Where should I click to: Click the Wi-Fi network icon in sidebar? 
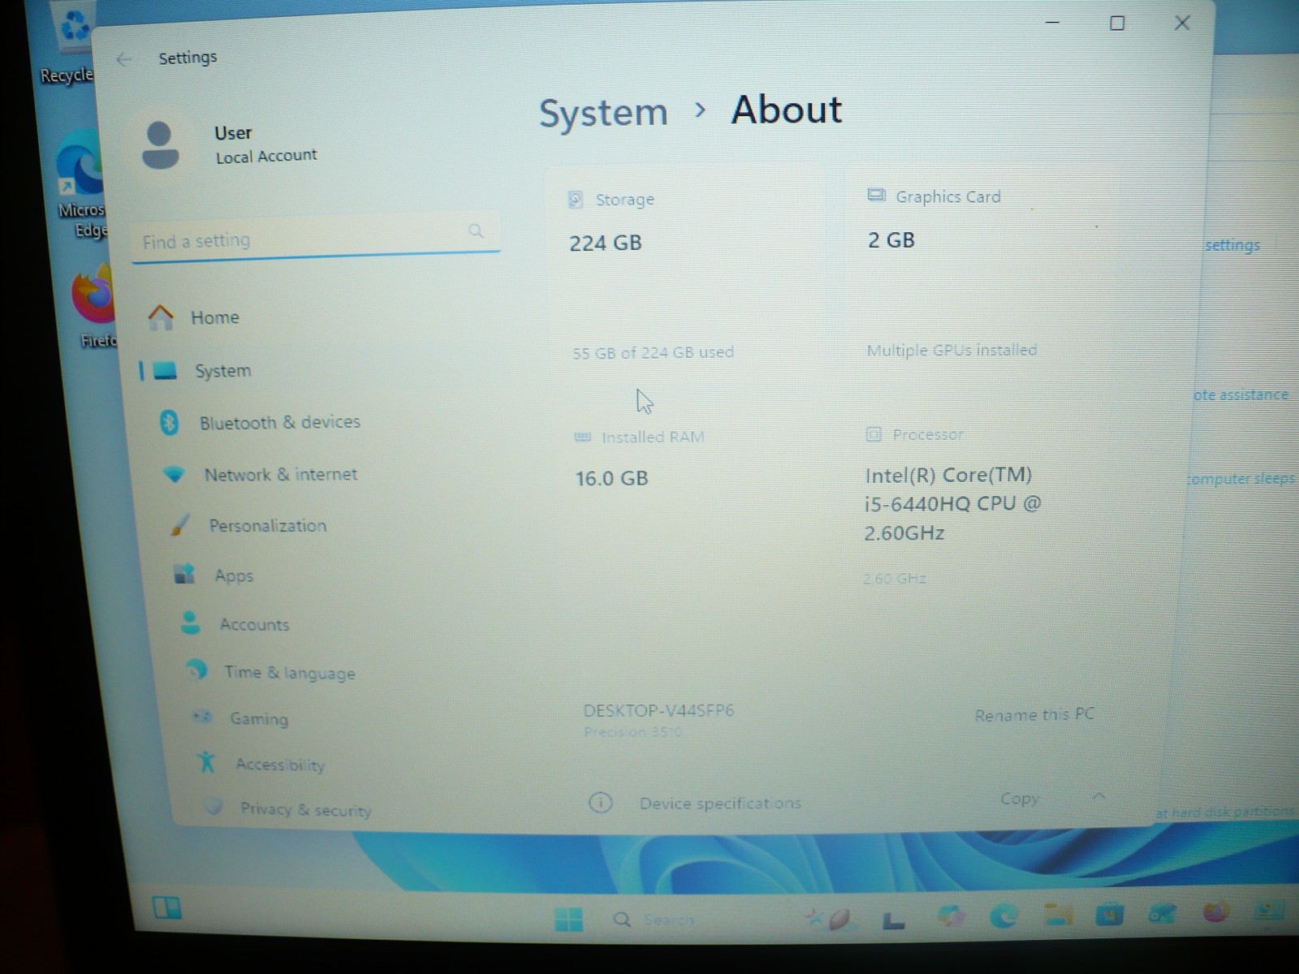tap(174, 474)
